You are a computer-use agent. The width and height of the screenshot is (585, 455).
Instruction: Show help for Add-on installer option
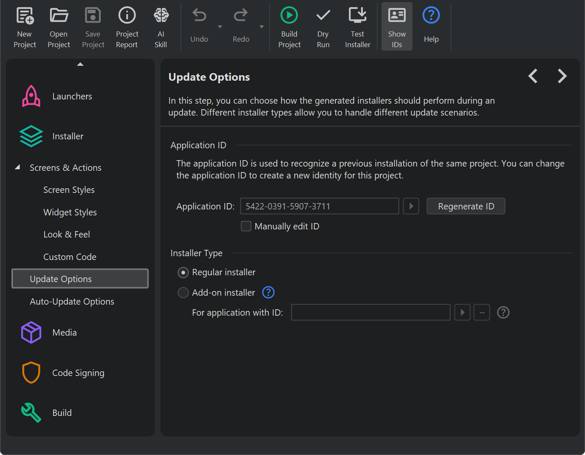(268, 292)
